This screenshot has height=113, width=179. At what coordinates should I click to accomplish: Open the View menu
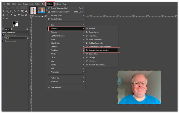pos(19,4)
